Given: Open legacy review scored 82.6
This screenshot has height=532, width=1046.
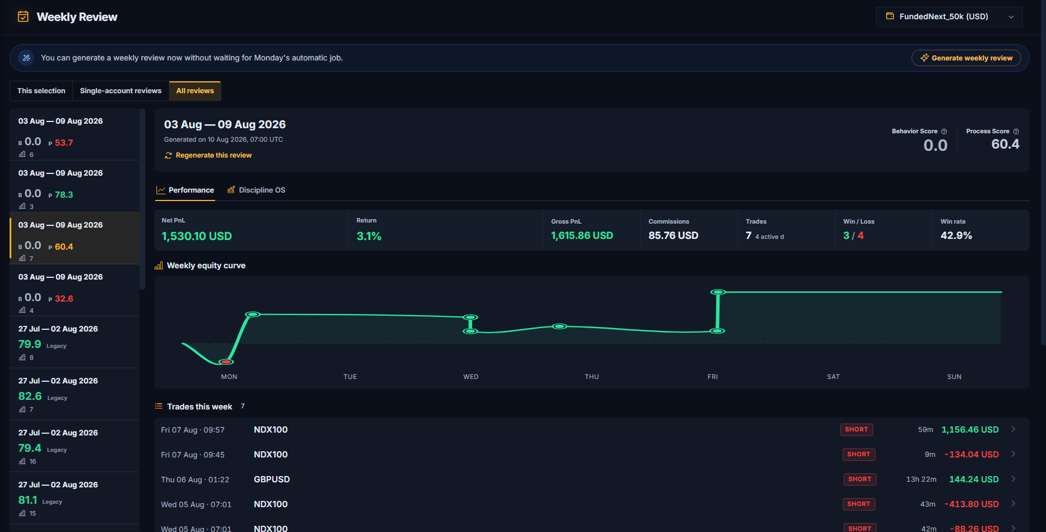Looking at the screenshot, I should tap(75, 394).
